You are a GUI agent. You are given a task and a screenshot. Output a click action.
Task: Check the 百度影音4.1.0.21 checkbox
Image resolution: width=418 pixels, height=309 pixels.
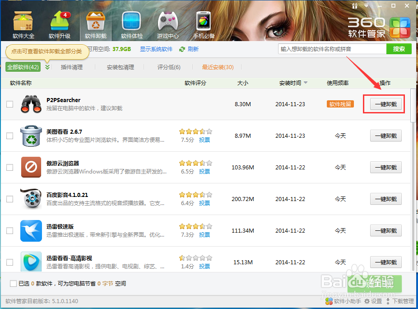click(10, 199)
